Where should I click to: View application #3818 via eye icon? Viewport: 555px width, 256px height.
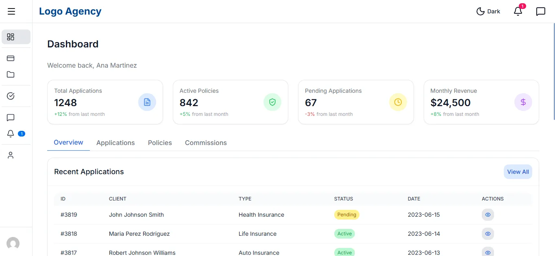click(x=488, y=234)
